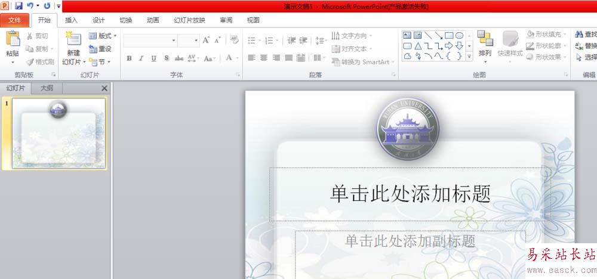Click the 排列 arrange icon
The height and width of the screenshot is (279, 597).
[485, 39]
